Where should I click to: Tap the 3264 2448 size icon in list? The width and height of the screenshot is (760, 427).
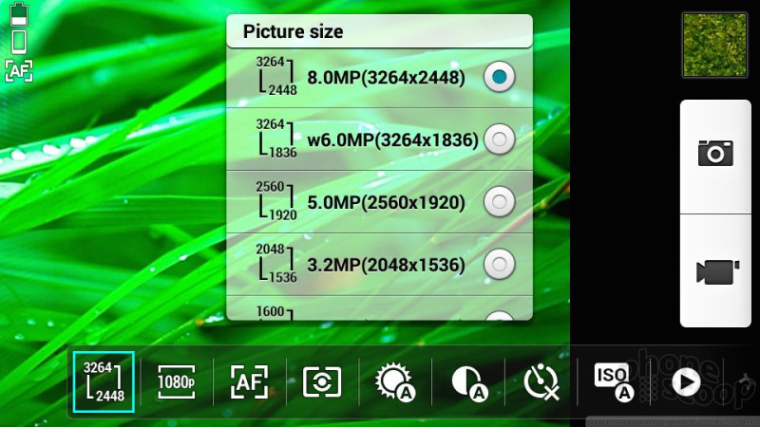coord(276,76)
